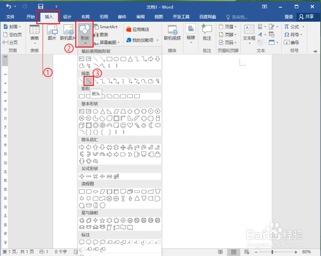Open the File (文件) tab

tap(10, 17)
